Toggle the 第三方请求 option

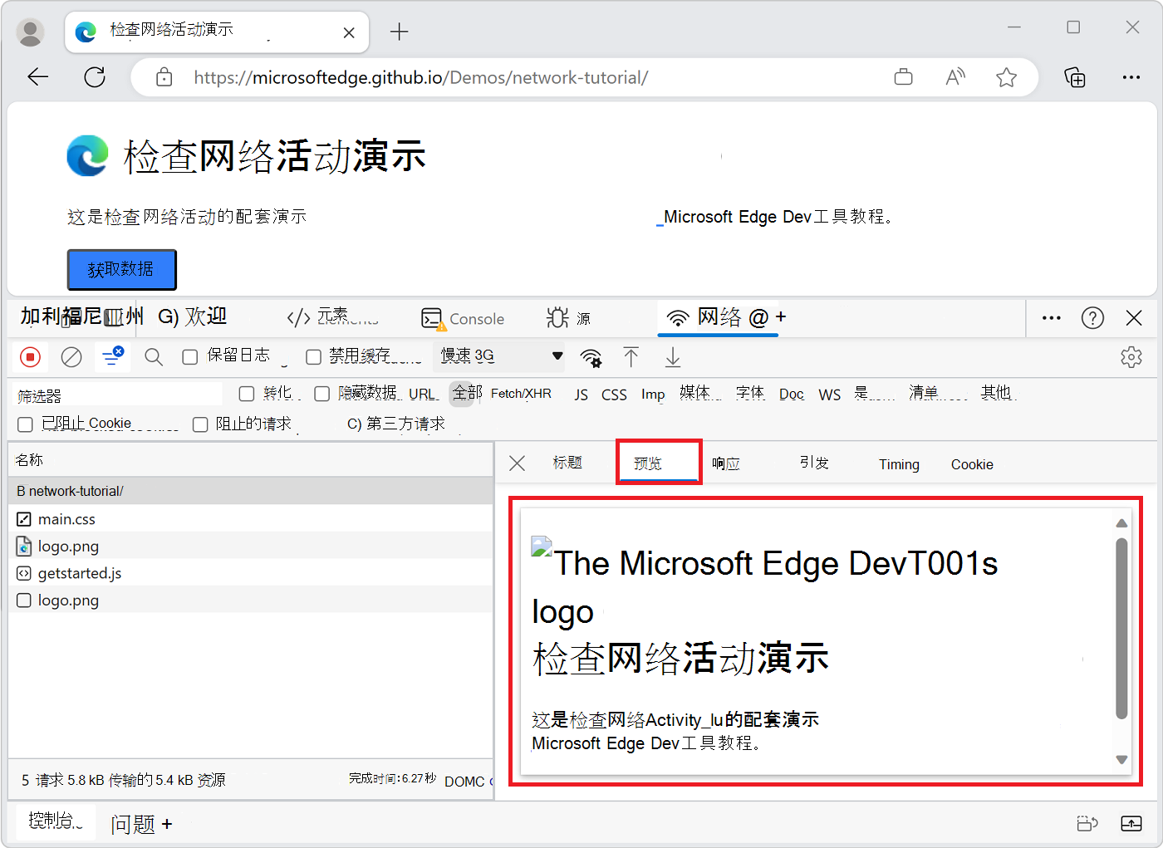pos(396,424)
